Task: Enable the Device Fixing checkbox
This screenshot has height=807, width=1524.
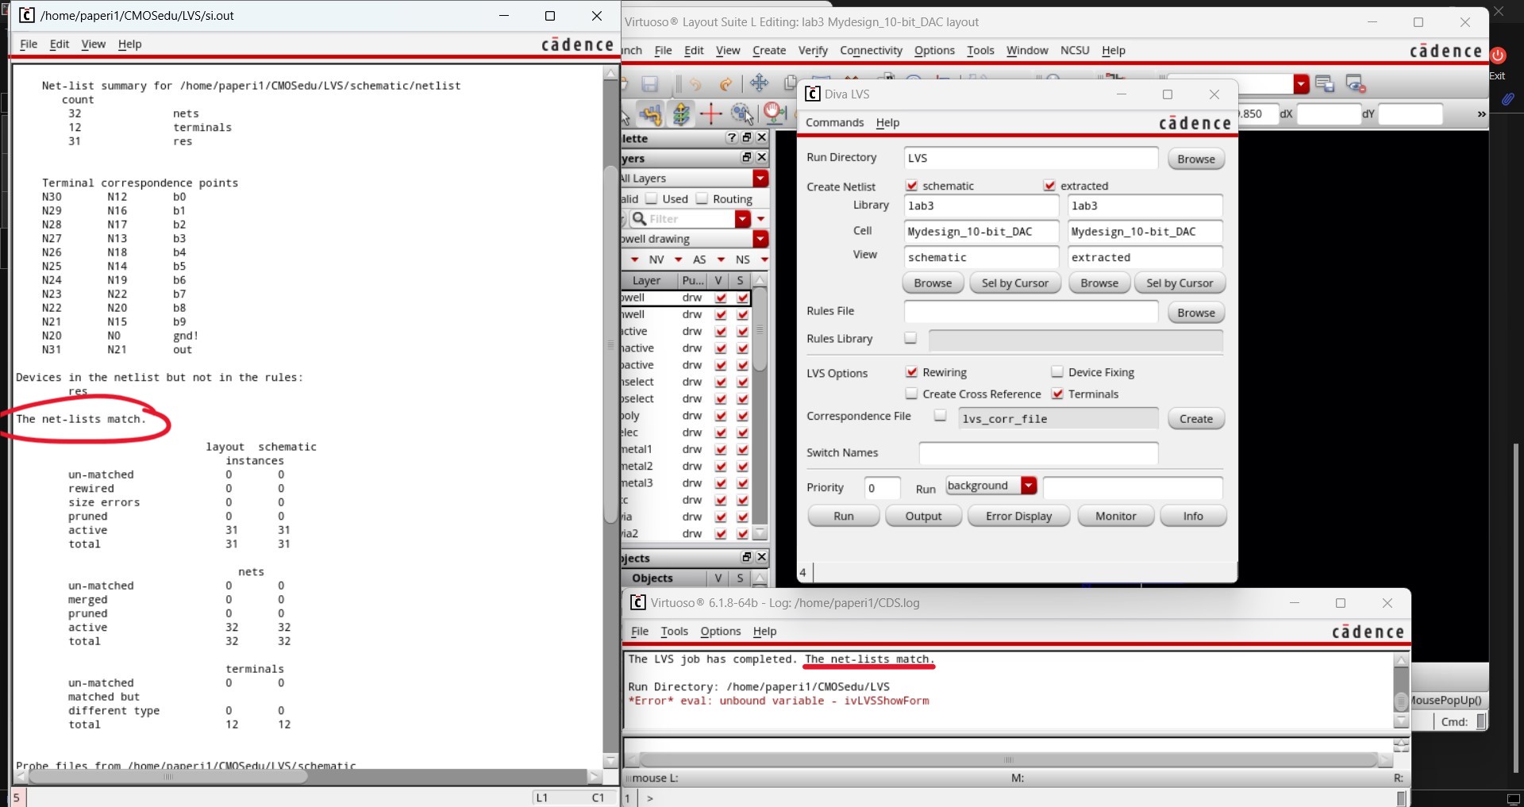Action: click(x=1057, y=372)
